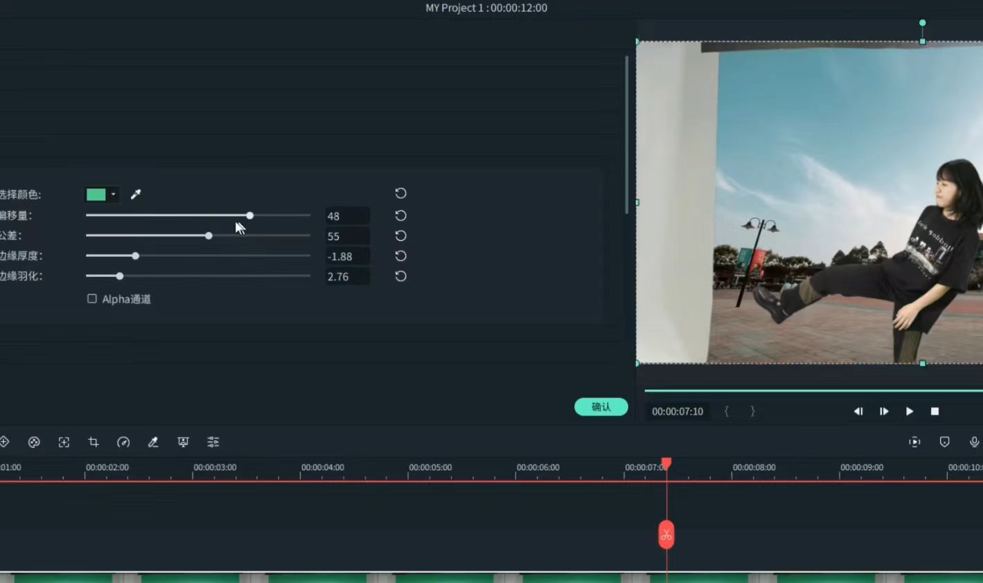Screen dimensions: 983x583
Task: Click the rotation handle above the preview frame
Action: click(x=923, y=23)
